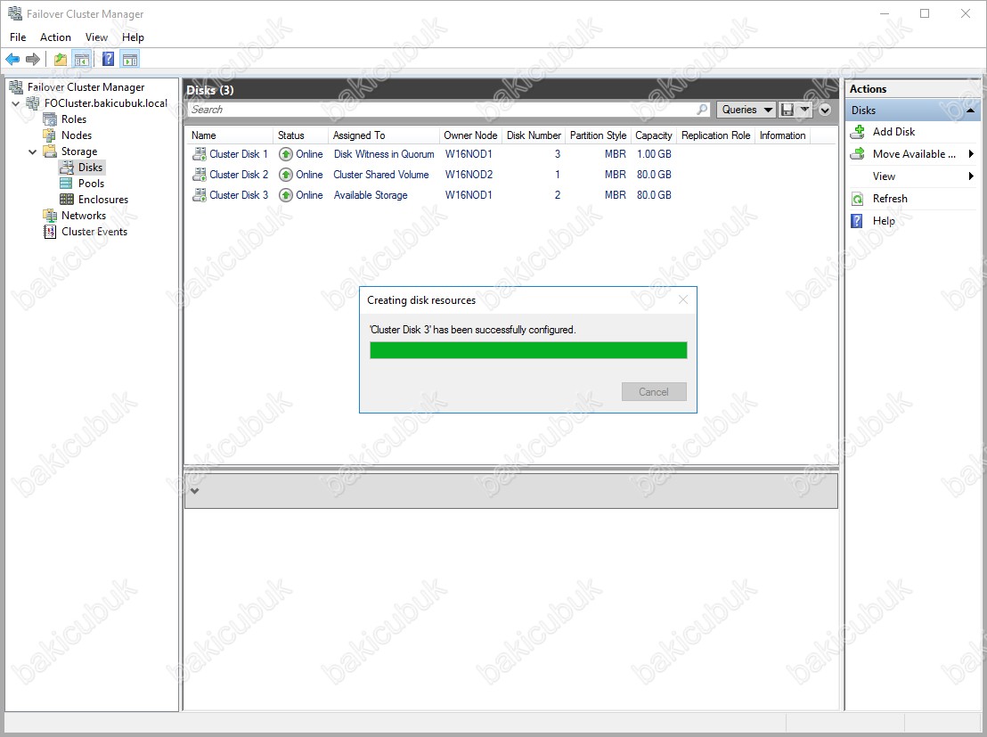Screen dimensions: 987x737
Task: Open the Move Available Storage submenu
Action: click(x=913, y=154)
